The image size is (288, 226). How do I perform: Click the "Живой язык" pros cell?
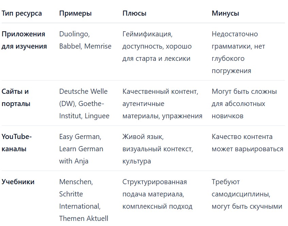tap(157, 149)
